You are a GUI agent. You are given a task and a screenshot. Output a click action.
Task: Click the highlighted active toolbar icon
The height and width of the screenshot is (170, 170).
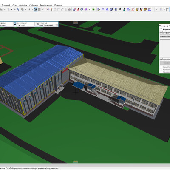point(36,9)
